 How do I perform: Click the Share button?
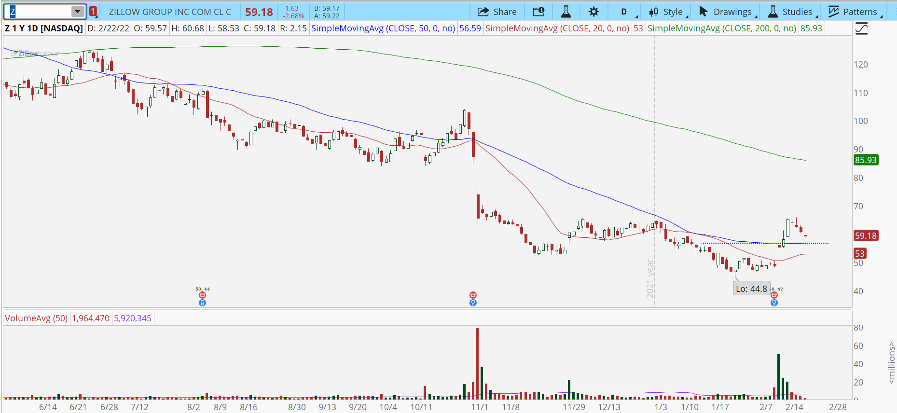coord(497,12)
